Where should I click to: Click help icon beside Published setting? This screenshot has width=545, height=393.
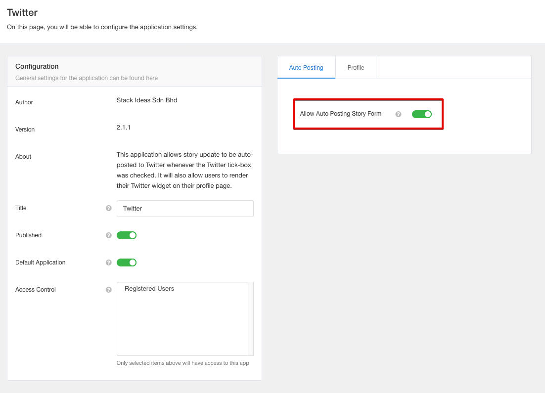pos(108,235)
